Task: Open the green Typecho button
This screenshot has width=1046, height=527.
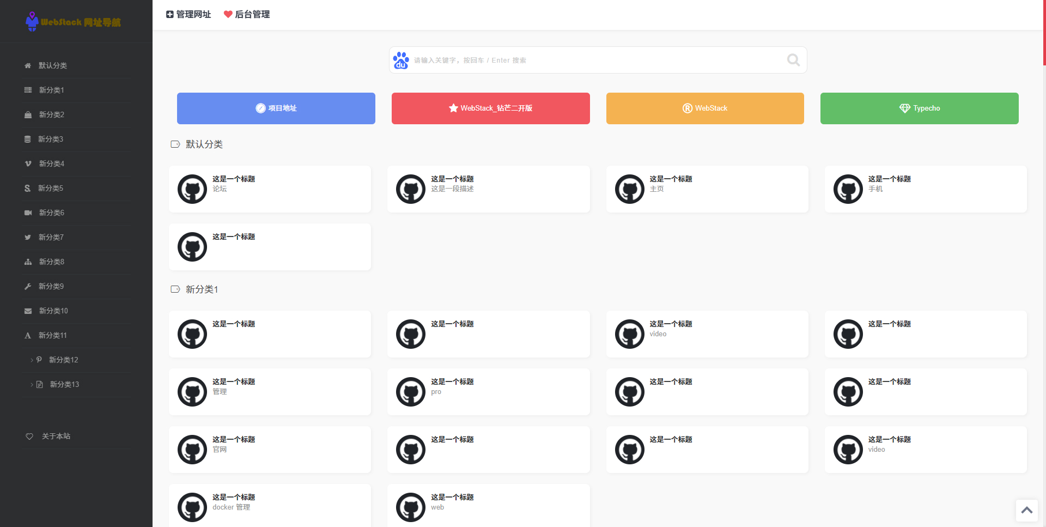Action: (919, 108)
